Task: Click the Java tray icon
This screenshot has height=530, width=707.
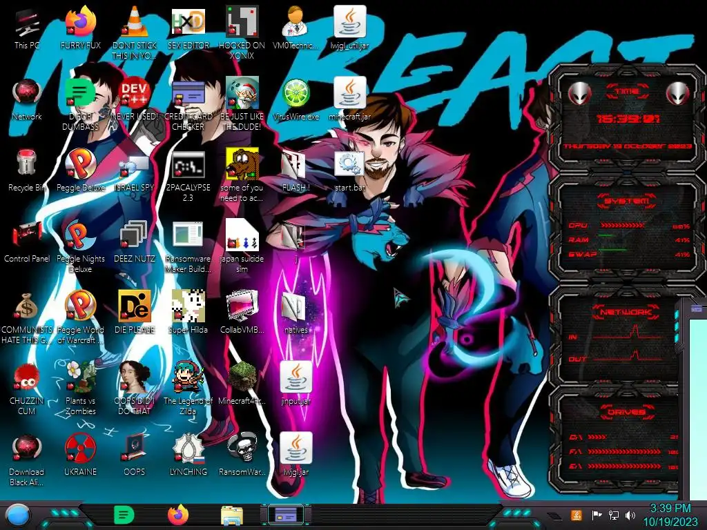Action: tap(576, 515)
